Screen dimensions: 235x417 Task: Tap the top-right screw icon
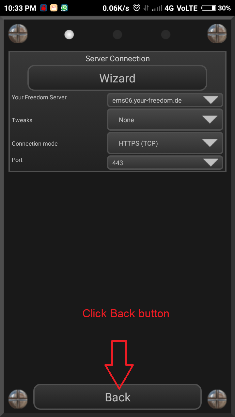[217, 34]
